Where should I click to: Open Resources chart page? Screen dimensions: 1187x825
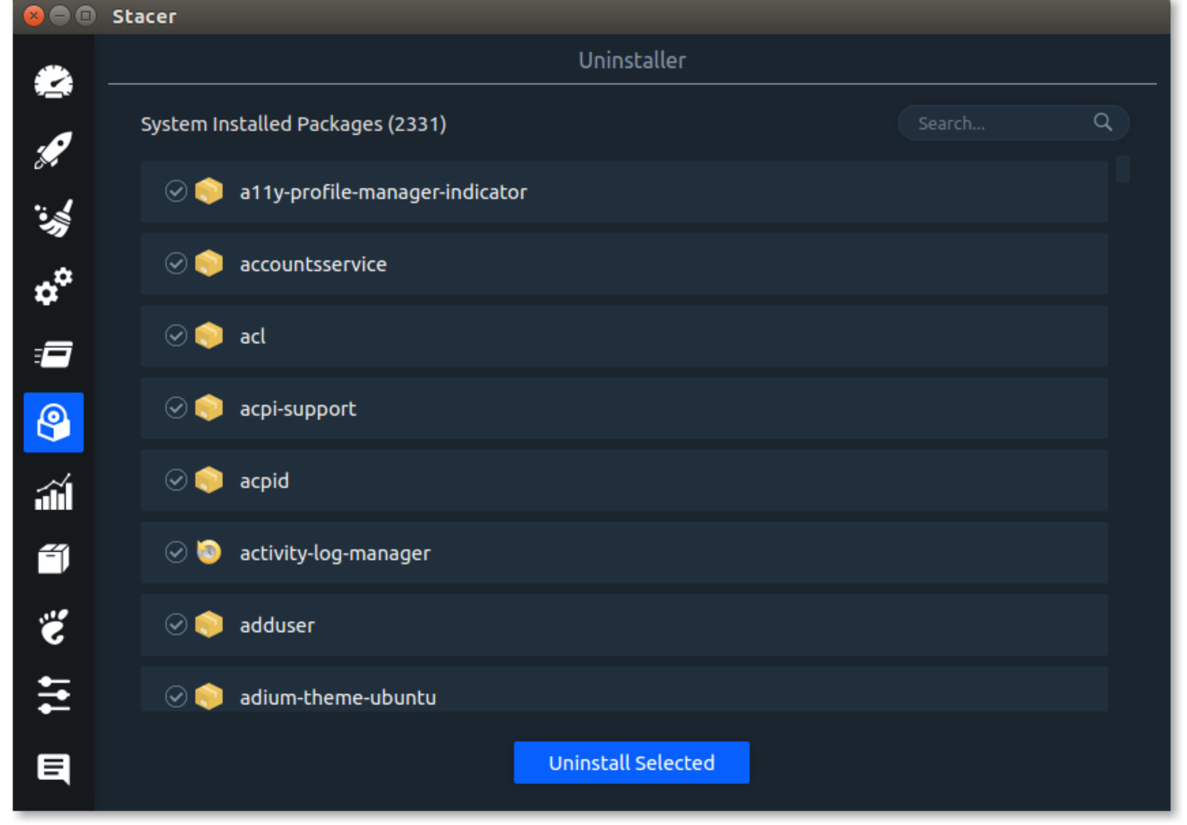click(x=53, y=491)
